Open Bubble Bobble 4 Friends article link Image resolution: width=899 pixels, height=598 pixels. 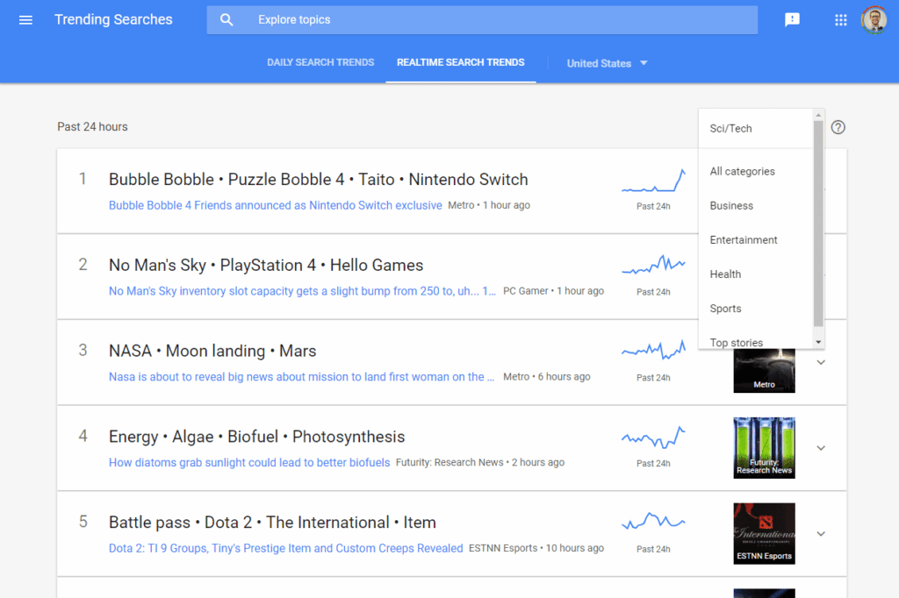click(x=275, y=205)
